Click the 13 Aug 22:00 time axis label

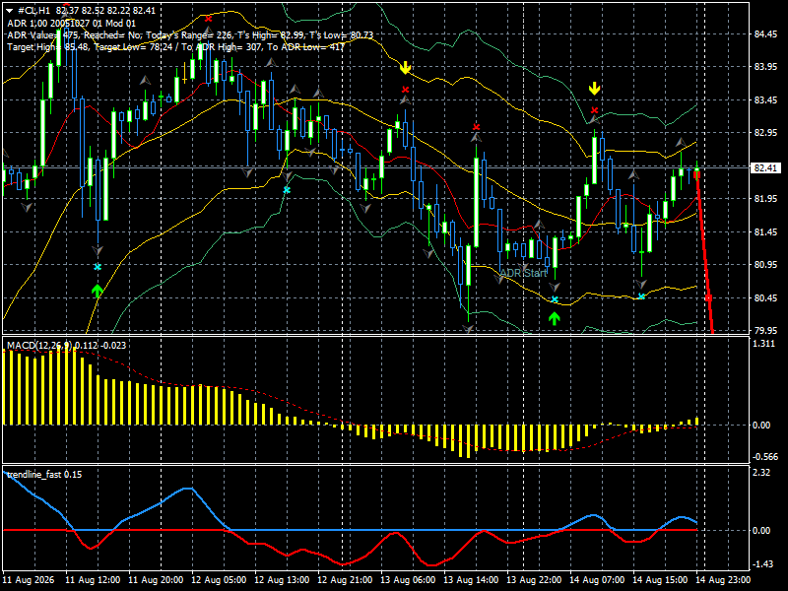pyautogui.click(x=534, y=580)
